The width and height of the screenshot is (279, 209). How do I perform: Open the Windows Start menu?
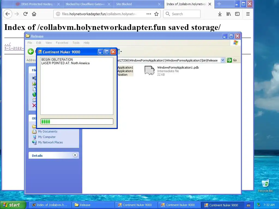pyautogui.click(x=13, y=205)
